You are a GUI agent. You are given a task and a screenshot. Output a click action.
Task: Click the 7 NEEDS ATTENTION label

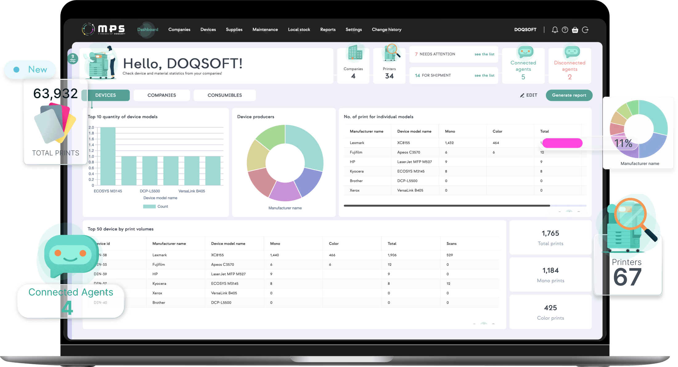[x=435, y=54]
